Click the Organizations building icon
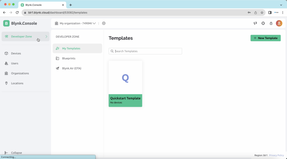The width and height of the screenshot is (287, 159). (6, 73)
